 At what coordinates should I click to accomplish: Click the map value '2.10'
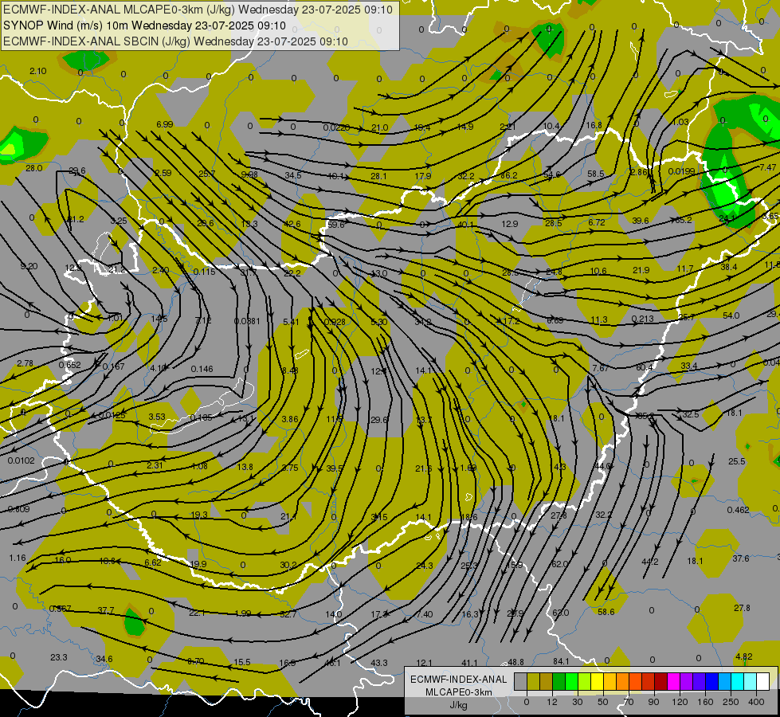[x=37, y=71]
